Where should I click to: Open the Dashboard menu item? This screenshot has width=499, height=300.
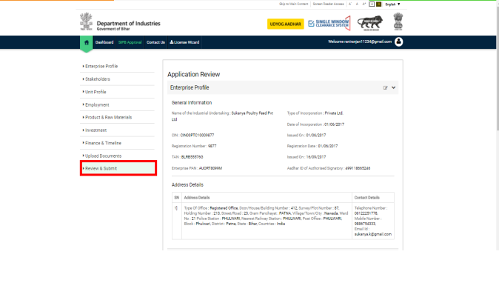(x=104, y=42)
